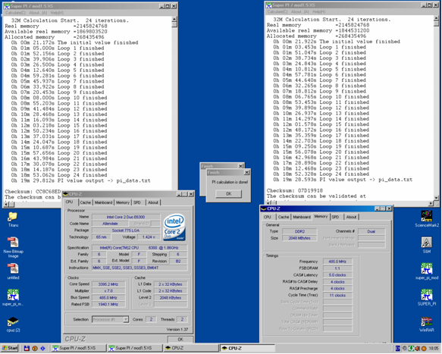
Task: Click horizontal scroll-right arrow in the right Super PI window
Action: click(x=431, y=203)
